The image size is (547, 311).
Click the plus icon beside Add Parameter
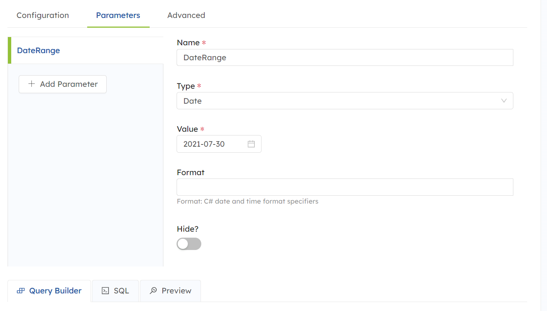(32, 84)
